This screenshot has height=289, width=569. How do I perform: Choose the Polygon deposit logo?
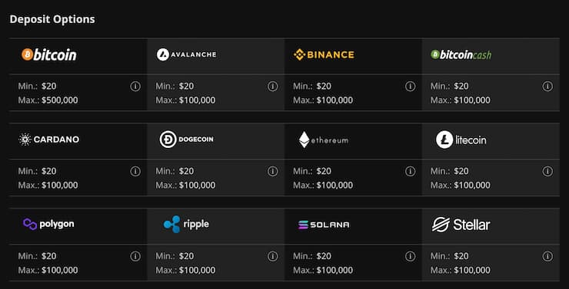[x=48, y=225]
